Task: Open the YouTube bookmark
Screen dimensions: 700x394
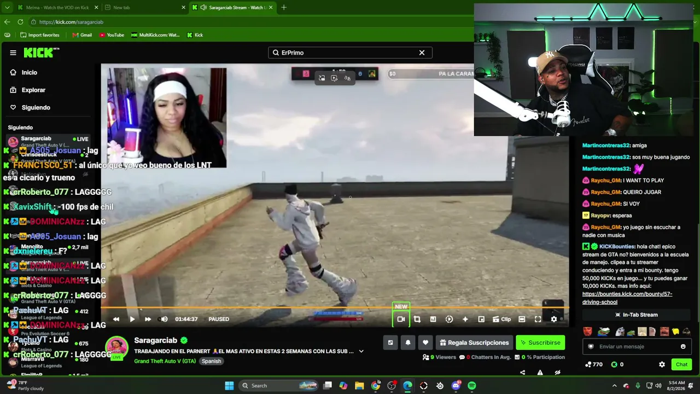Action: point(112,35)
